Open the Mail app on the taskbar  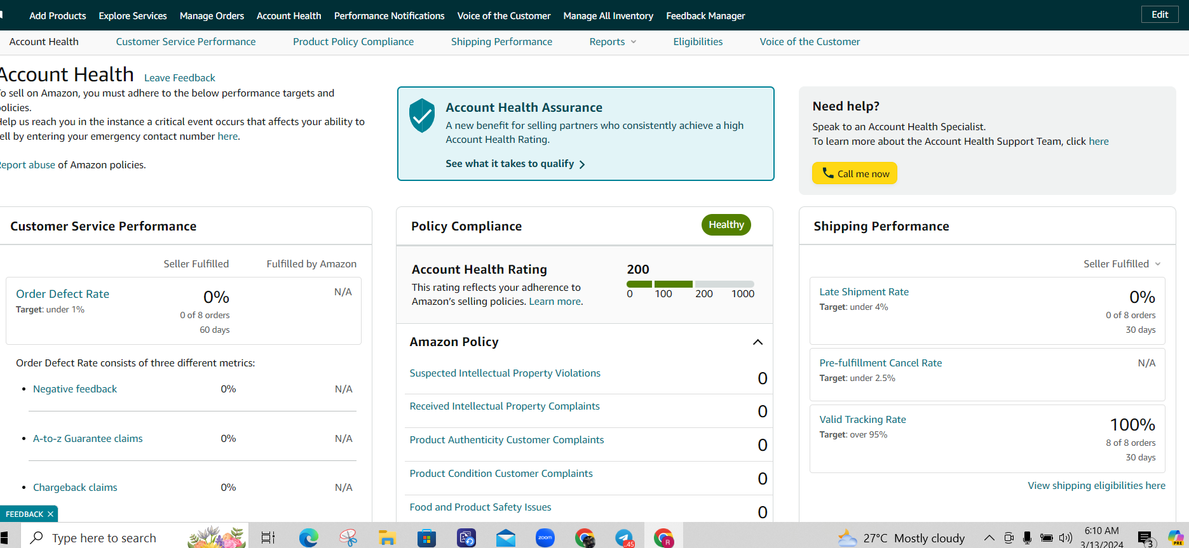(x=506, y=538)
